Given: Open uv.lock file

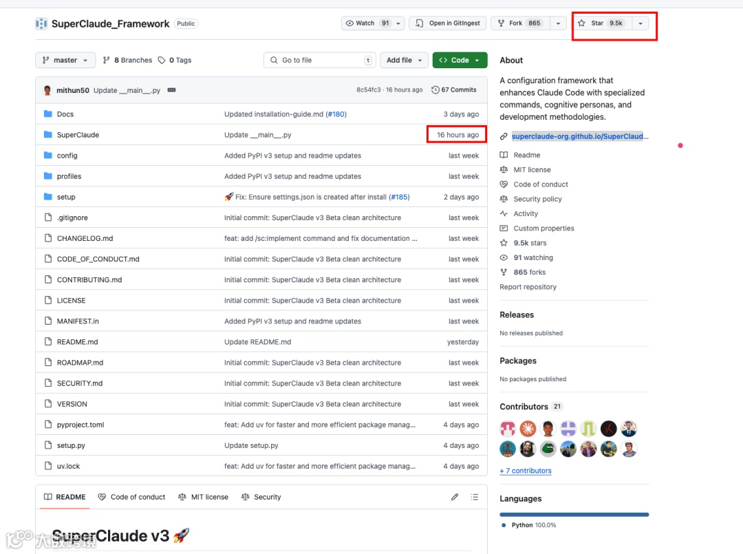Looking at the screenshot, I should click(x=69, y=467).
